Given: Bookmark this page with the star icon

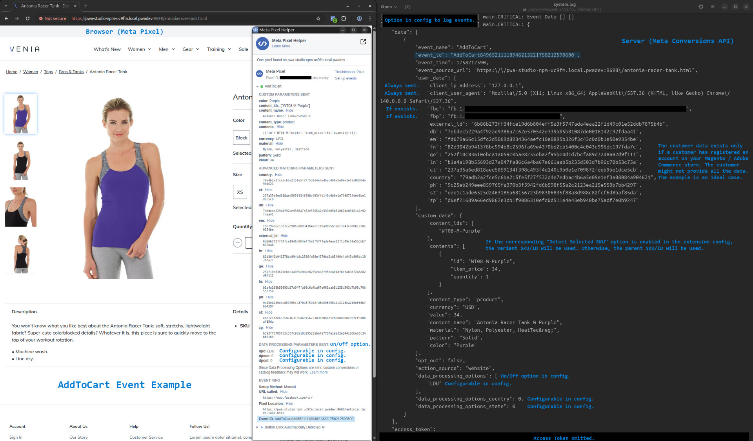Looking at the screenshot, I should (318, 18).
